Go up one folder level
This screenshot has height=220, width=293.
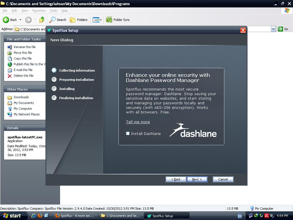(42, 20)
